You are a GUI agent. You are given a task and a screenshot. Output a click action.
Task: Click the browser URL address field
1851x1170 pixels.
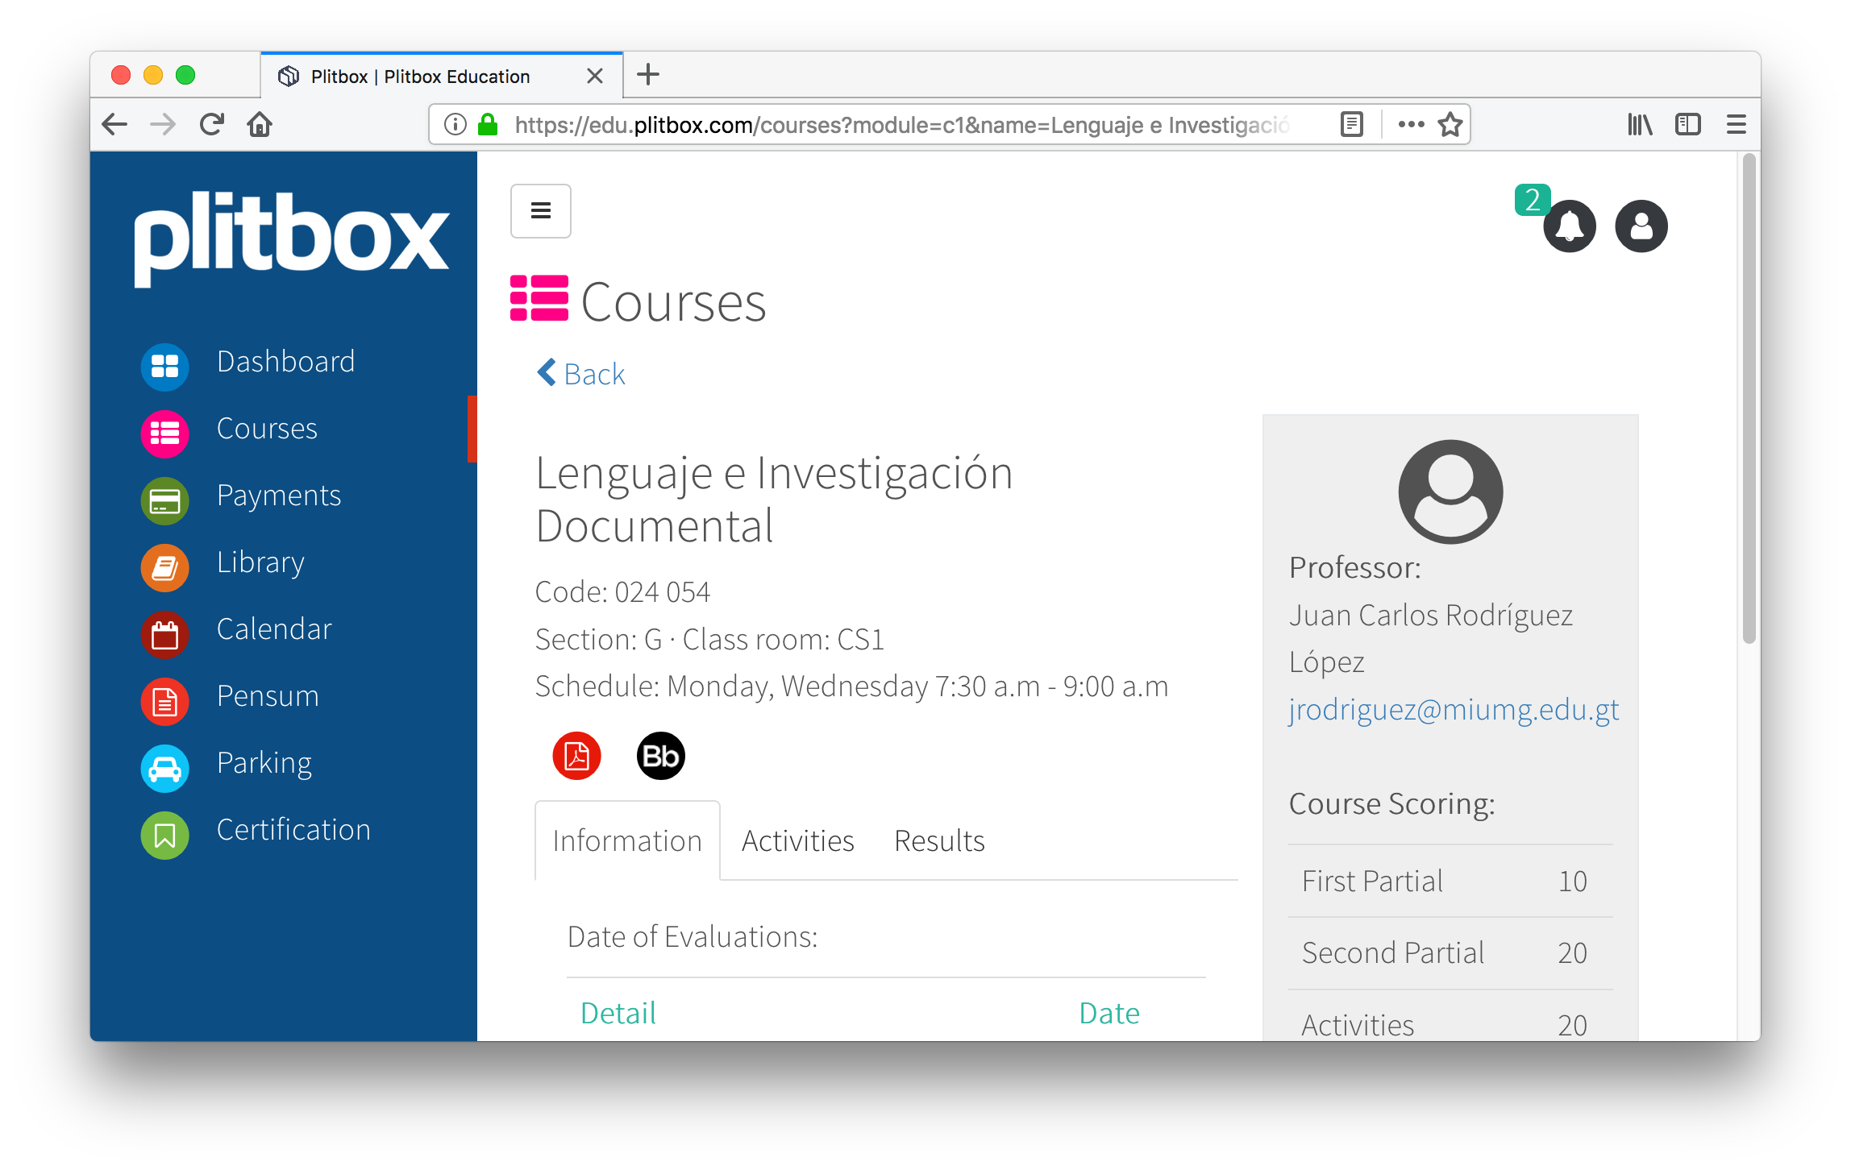click(x=901, y=125)
